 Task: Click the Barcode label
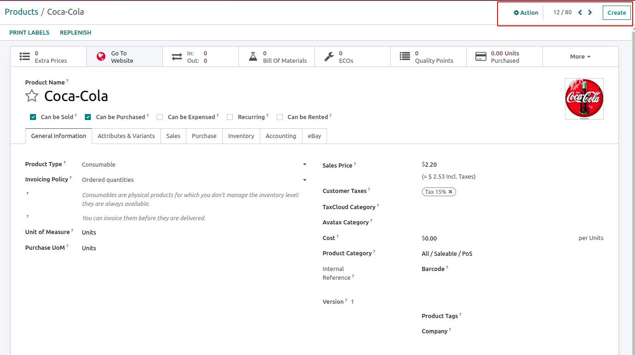click(433, 269)
